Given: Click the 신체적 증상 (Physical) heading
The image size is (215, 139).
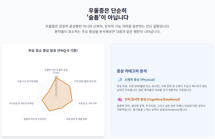Looking at the screenshot, I should pyautogui.click(x=140, y=80).
